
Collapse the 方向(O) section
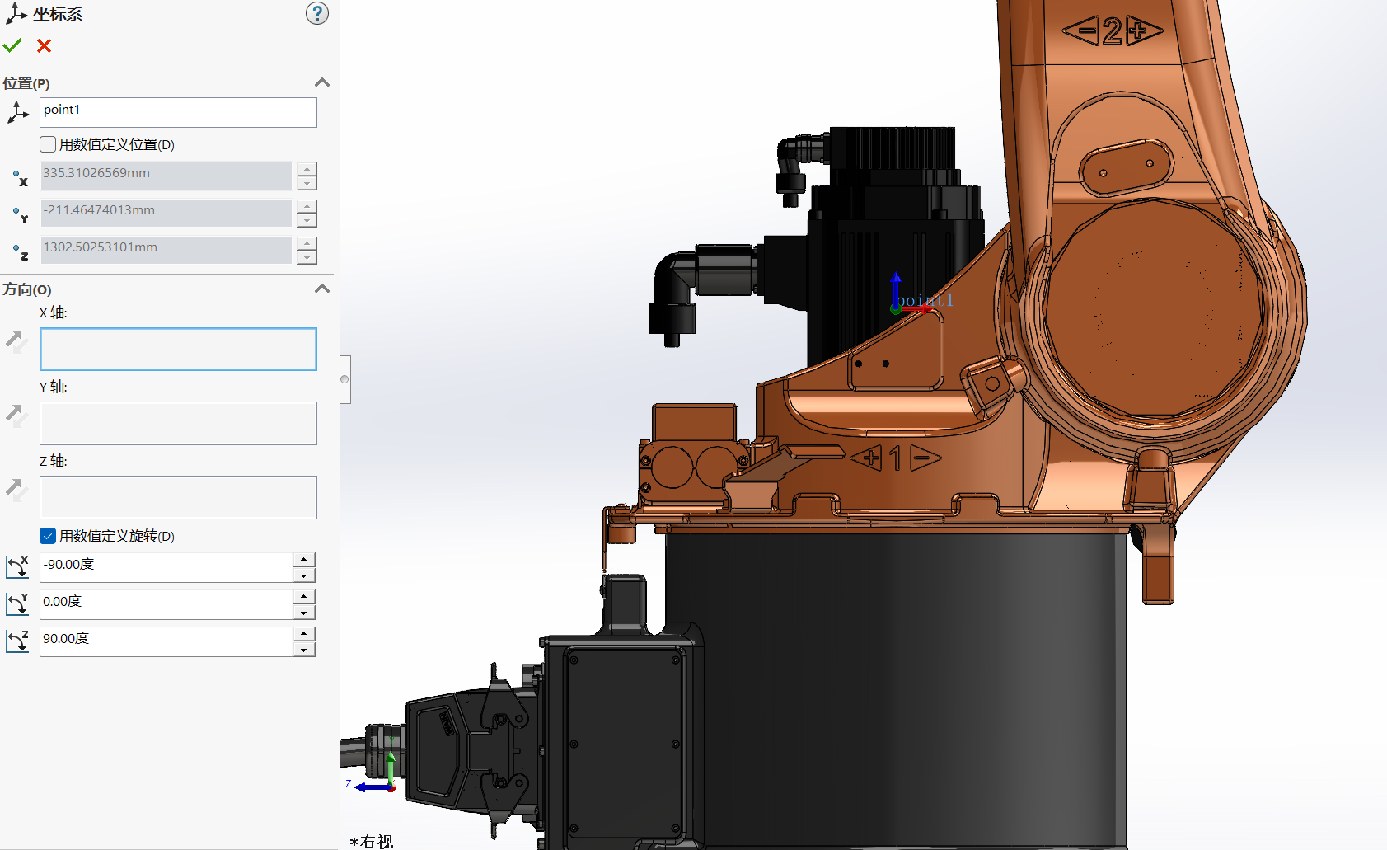pyautogui.click(x=322, y=289)
